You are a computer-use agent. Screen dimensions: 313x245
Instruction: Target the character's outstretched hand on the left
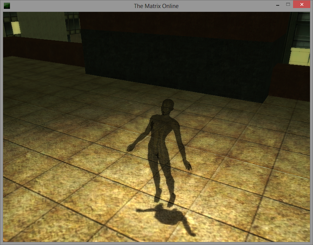(x=131, y=147)
